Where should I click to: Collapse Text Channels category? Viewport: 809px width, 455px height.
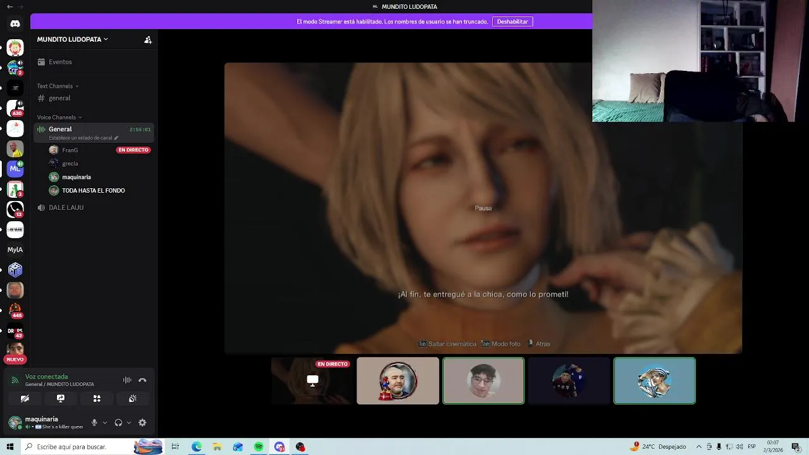pos(58,86)
